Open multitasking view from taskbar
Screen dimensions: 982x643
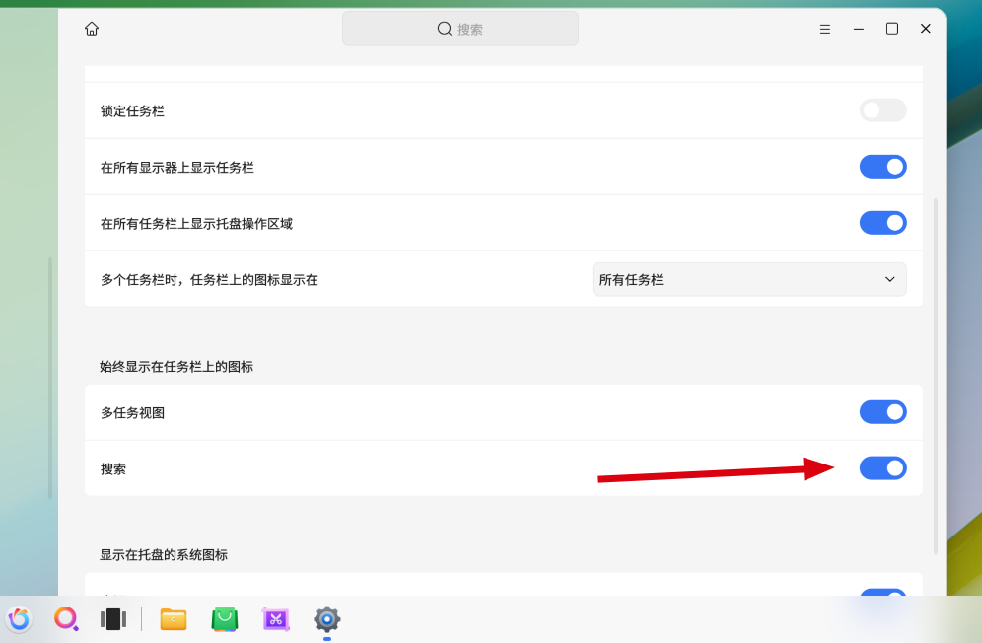[113, 619]
